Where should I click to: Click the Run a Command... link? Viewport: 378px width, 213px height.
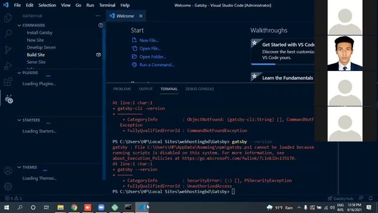point(157,64)
